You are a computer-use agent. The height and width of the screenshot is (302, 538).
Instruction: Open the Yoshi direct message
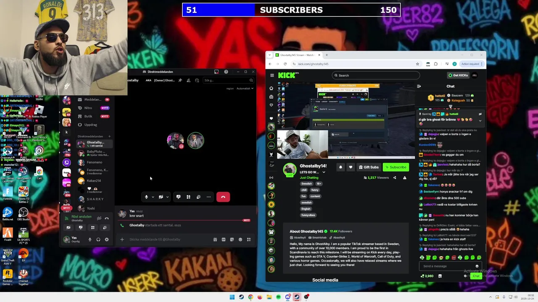[x=93, y=208]
